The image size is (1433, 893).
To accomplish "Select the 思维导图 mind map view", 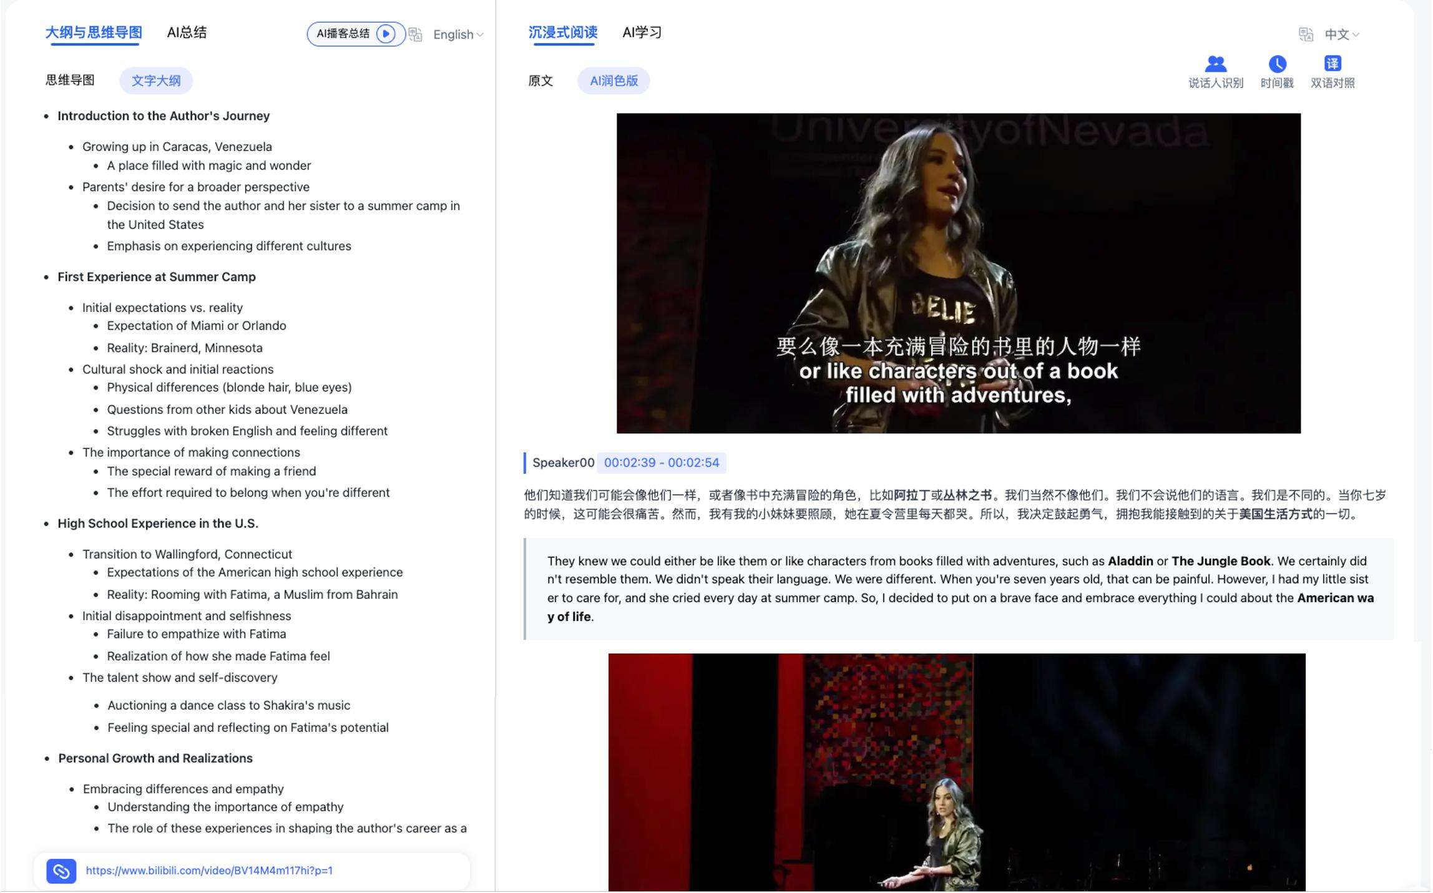I will [70, 81].
